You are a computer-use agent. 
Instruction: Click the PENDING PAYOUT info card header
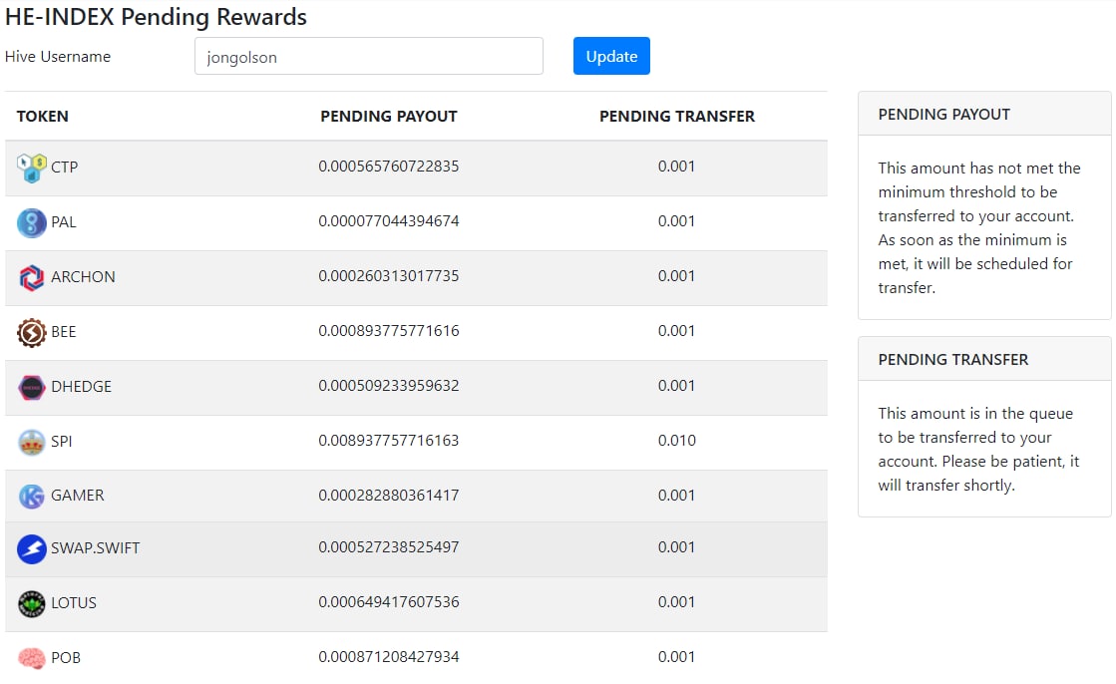984,114
